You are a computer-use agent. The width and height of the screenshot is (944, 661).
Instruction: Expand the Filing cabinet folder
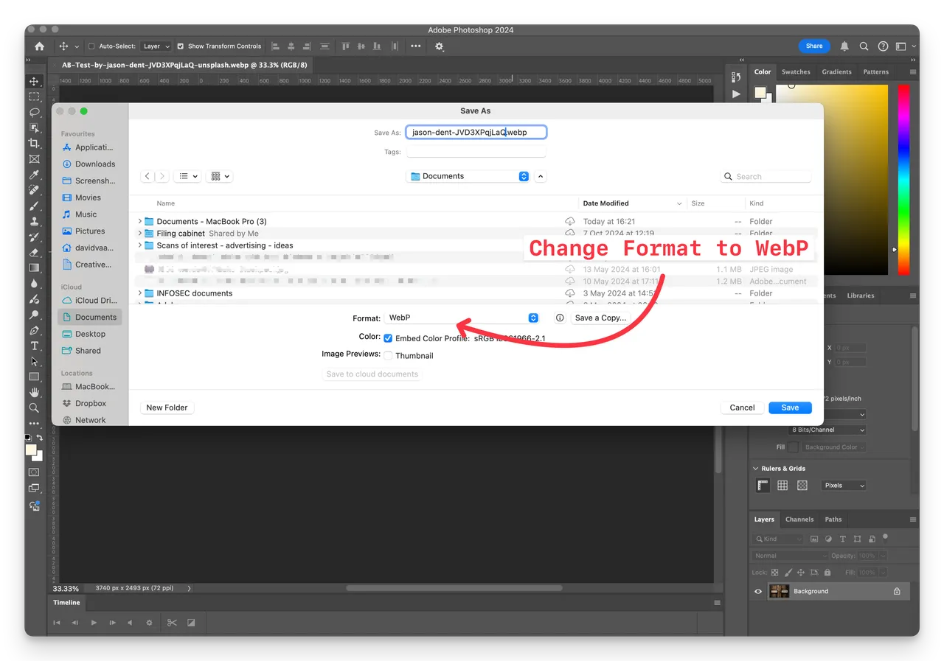point(140,234)
